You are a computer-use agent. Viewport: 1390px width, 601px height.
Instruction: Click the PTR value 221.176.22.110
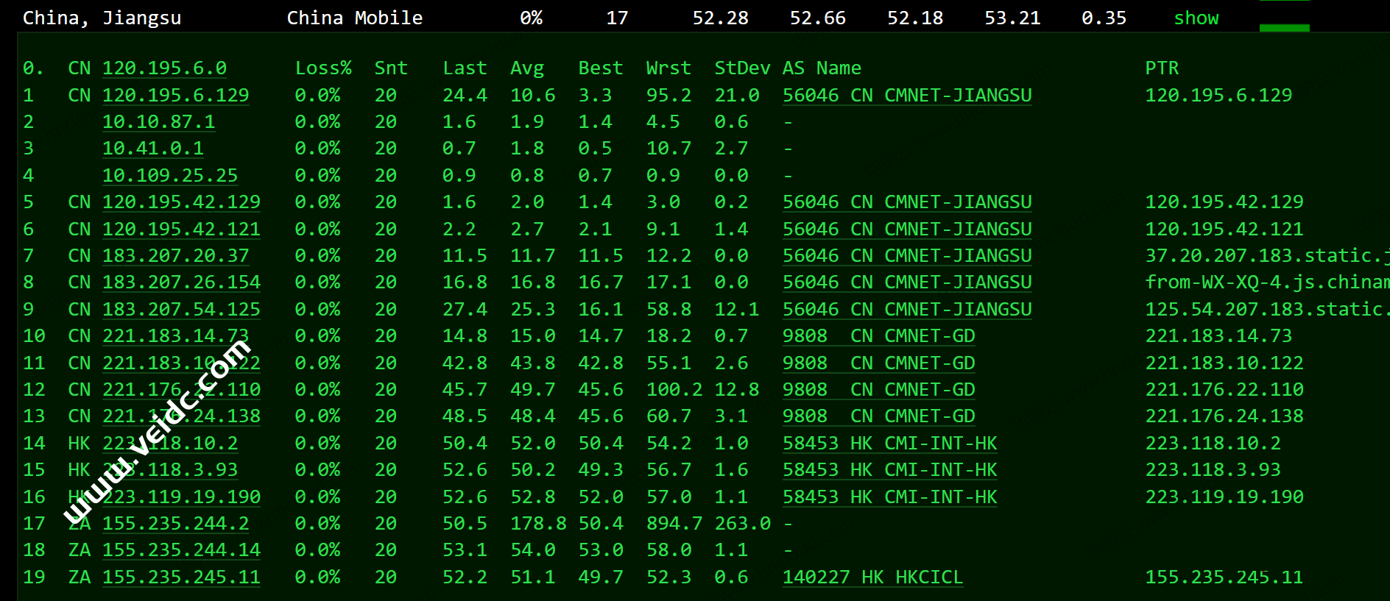[x=1224, y=390]
